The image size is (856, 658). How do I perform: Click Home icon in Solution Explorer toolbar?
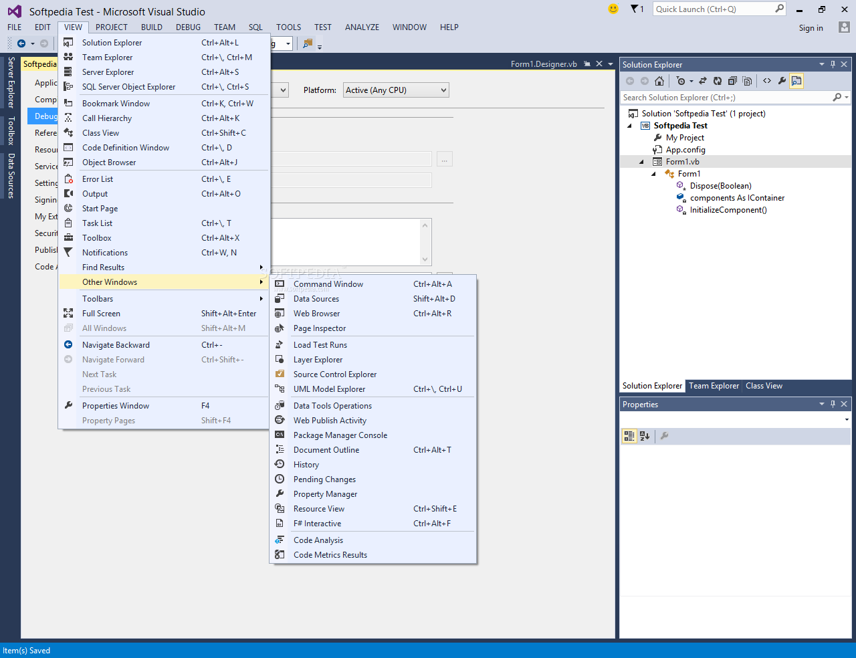coord(659,81)
